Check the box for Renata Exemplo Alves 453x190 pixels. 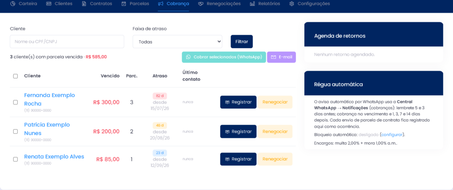(15, 159)
